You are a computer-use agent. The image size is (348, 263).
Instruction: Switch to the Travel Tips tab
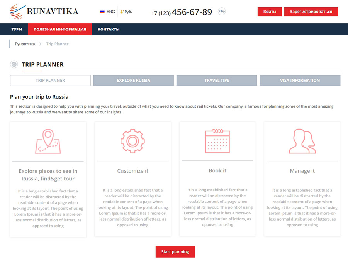tap(217, 81)
